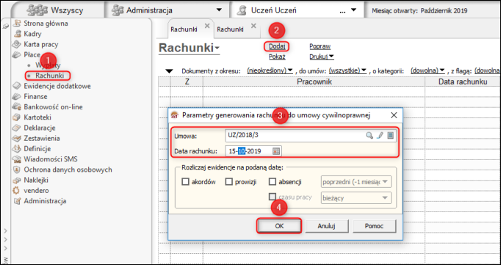Close the Parametry generowania rachunku dialog
The height and width of the screenshot is (265, 501).
tap(394, 115)
